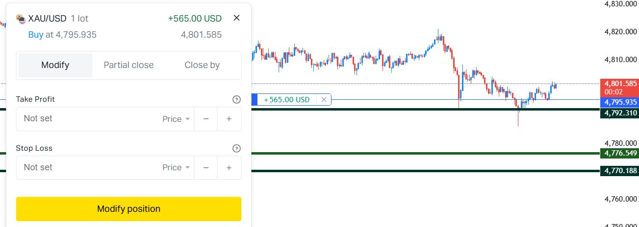Switch to Close by tab
Viewport: 639px width, 227px height.
[x=202, y=65]
